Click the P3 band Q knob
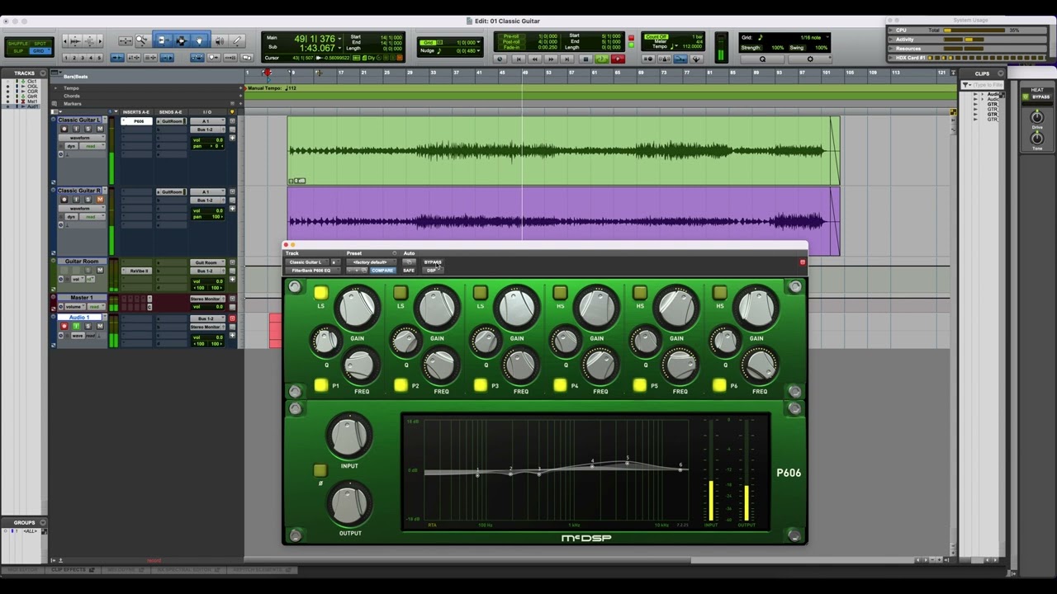This screenshot has height=594, width=1057. (x=486, y=340)
